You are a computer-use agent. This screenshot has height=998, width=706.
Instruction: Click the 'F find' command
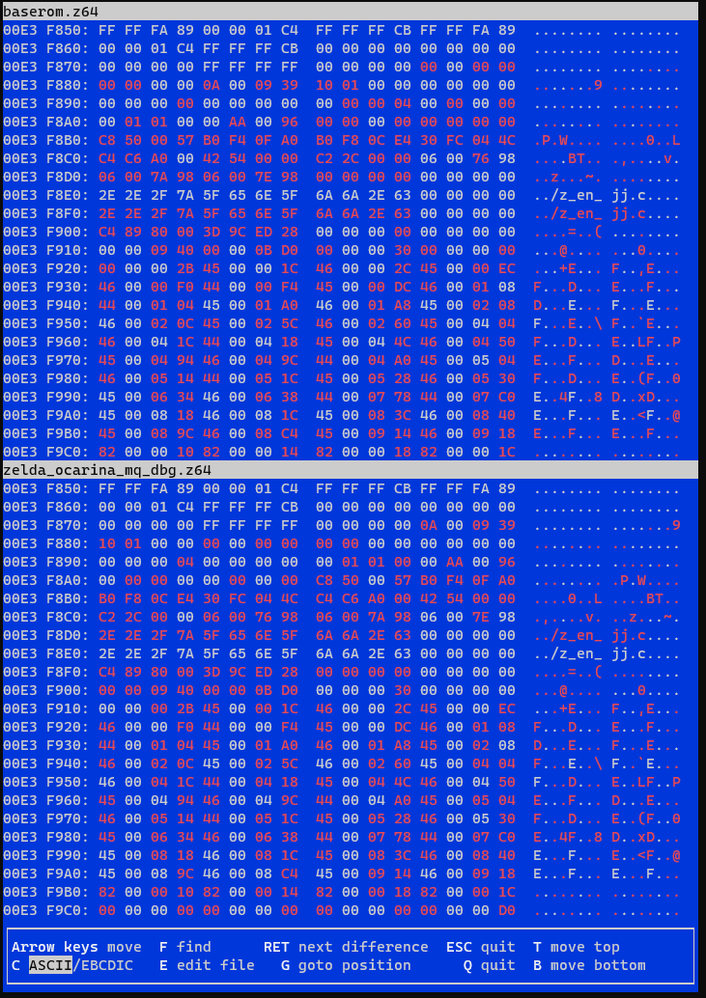coord(184,947)
